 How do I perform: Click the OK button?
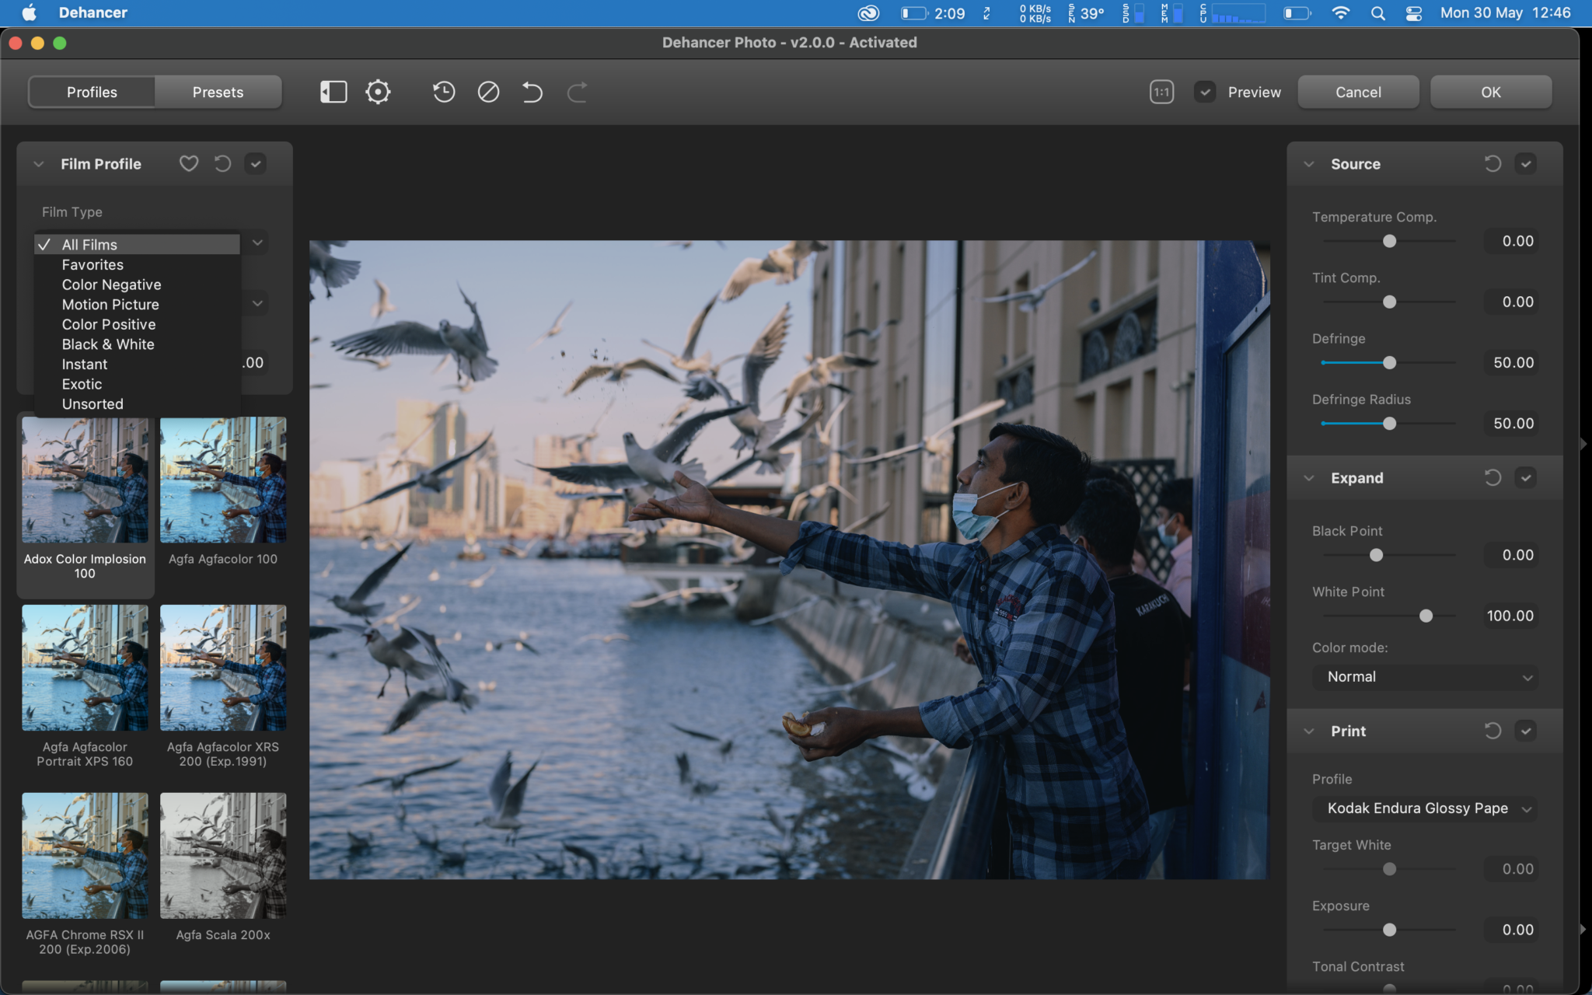1490,92
